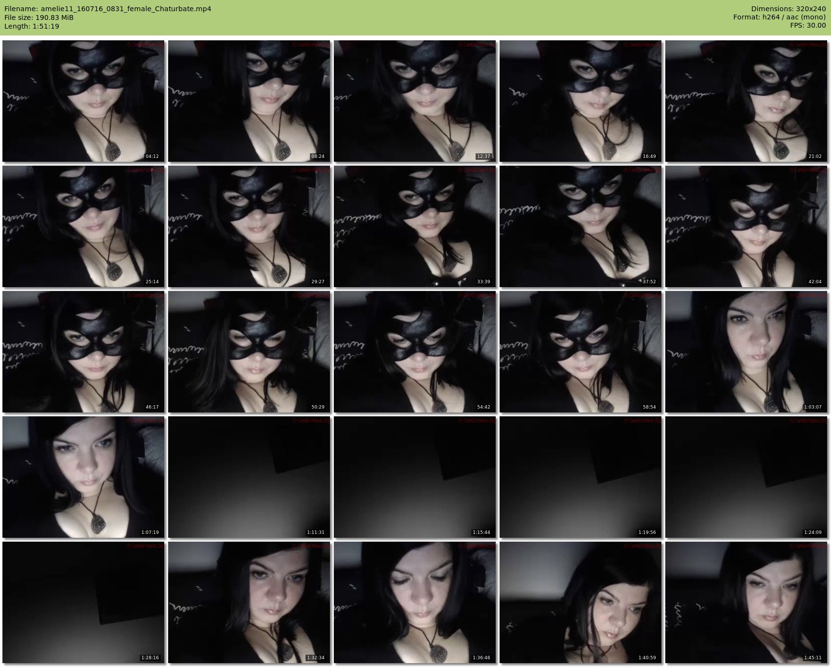Click the dark frame at 1:11:31
Screen dimensions: 831x667
click(249, 477)
